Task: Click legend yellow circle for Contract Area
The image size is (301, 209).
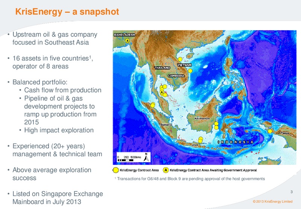Action: [x=116, y=170]
